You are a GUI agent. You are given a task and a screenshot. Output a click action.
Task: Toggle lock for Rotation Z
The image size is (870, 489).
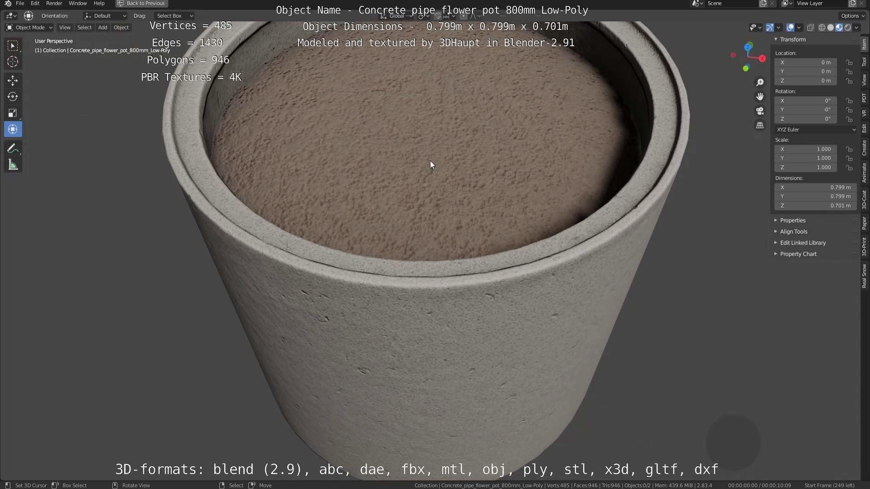(849, 119)
